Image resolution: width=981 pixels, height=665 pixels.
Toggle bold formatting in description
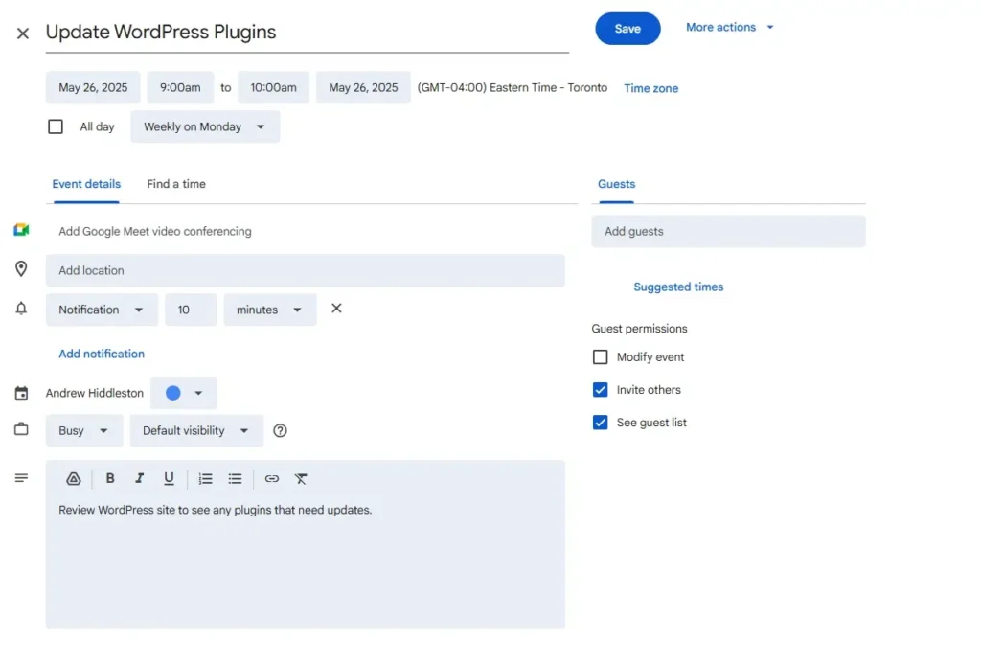click(110, 478)
